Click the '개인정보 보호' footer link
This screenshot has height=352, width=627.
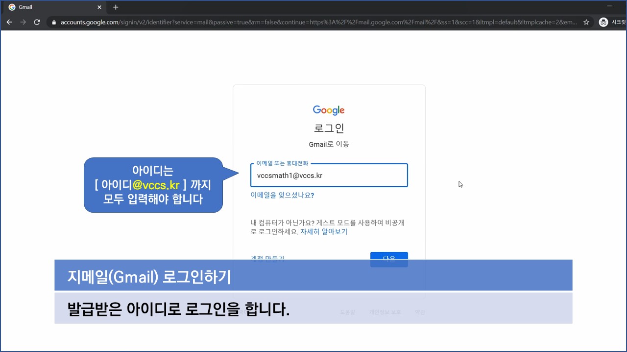pyautogui.click(x=385, y=312)
